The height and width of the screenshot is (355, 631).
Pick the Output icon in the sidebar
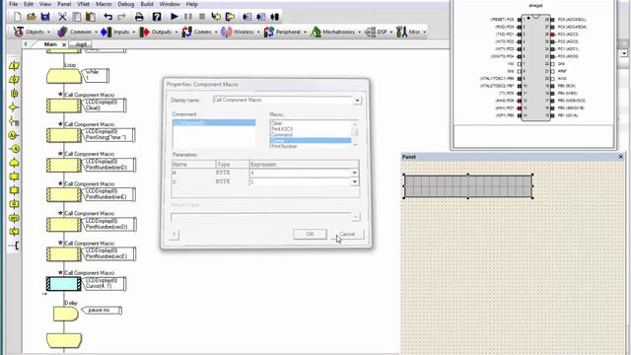(x=14, y=79)
